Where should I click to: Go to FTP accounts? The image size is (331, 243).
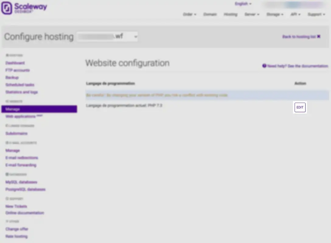18,70
